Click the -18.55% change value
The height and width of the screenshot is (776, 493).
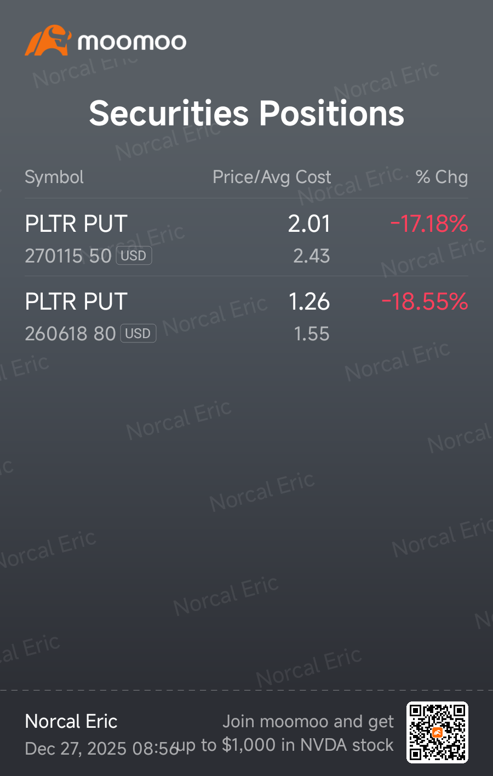click(x=425, y=301)
